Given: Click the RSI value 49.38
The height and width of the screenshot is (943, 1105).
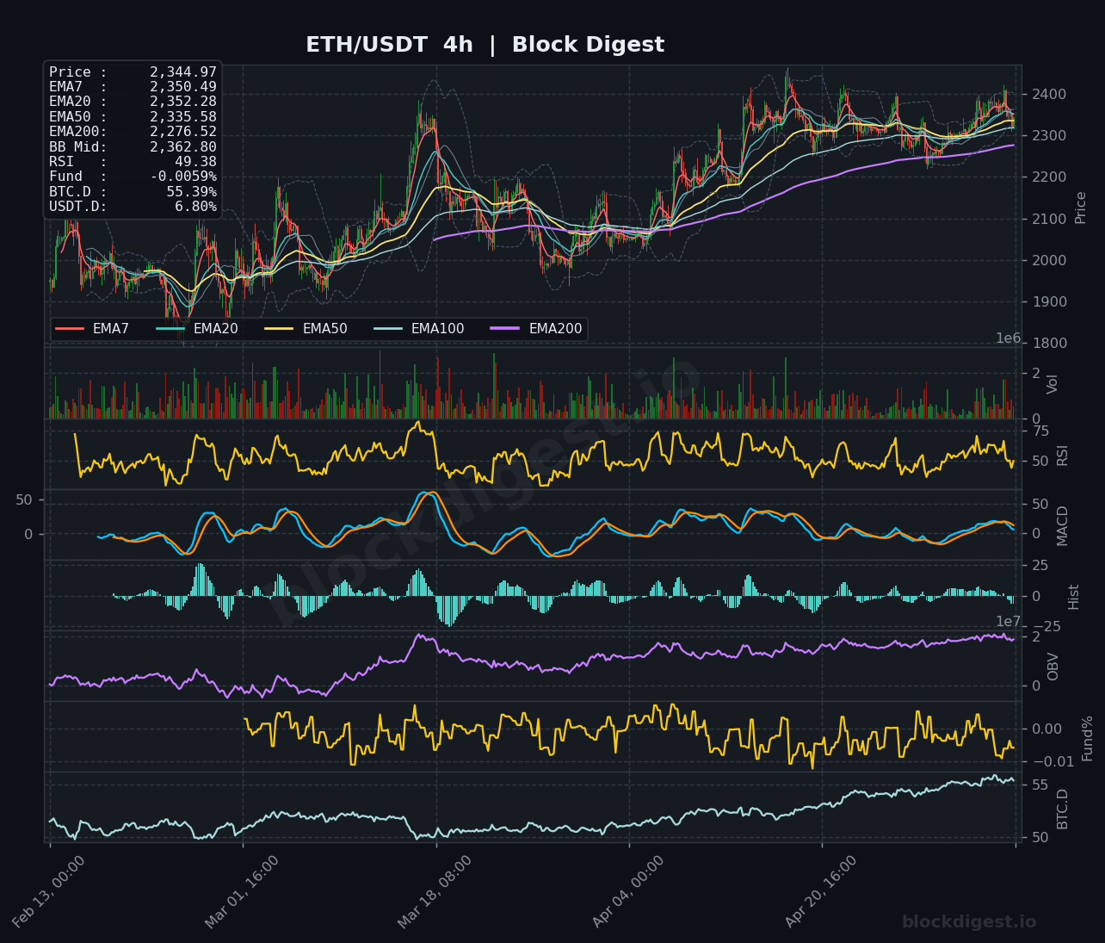Looking at the screenshot, I should click(x=196, y=162).
